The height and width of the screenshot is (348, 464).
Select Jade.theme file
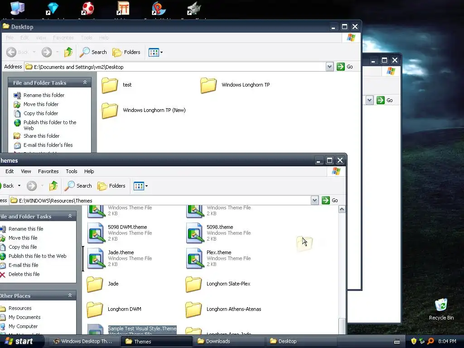(x=120, y=258)
